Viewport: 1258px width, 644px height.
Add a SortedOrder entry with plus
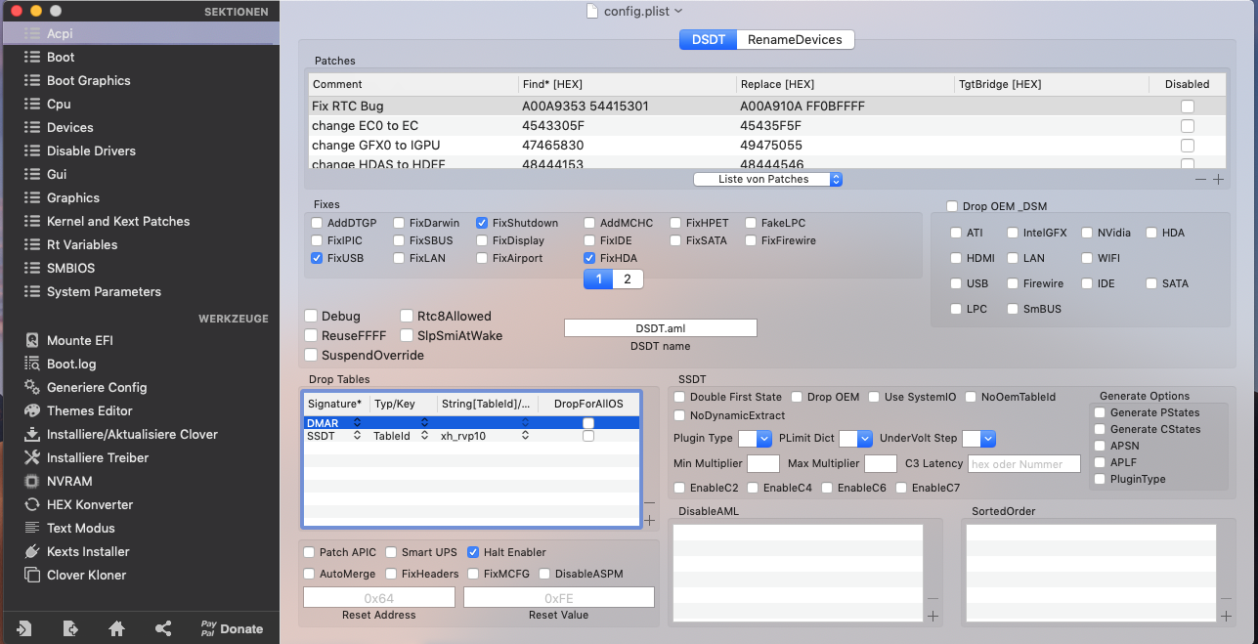tap(1226, 616)
